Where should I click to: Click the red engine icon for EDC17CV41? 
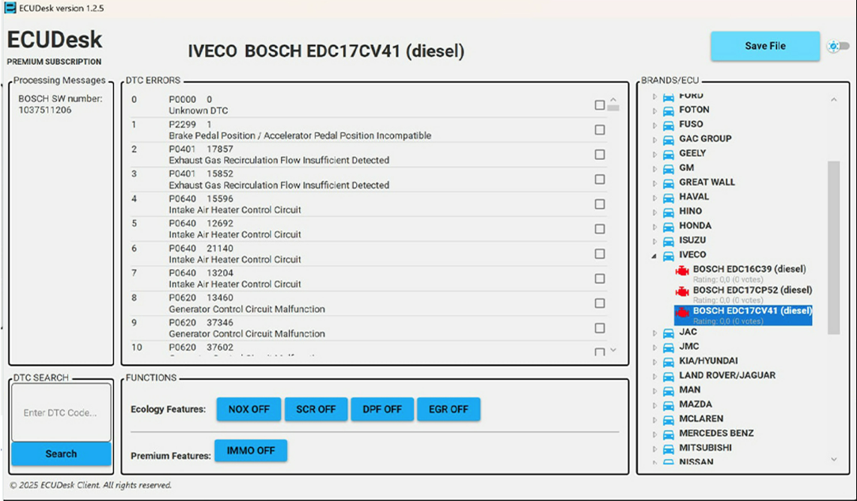tap(682, 312)
